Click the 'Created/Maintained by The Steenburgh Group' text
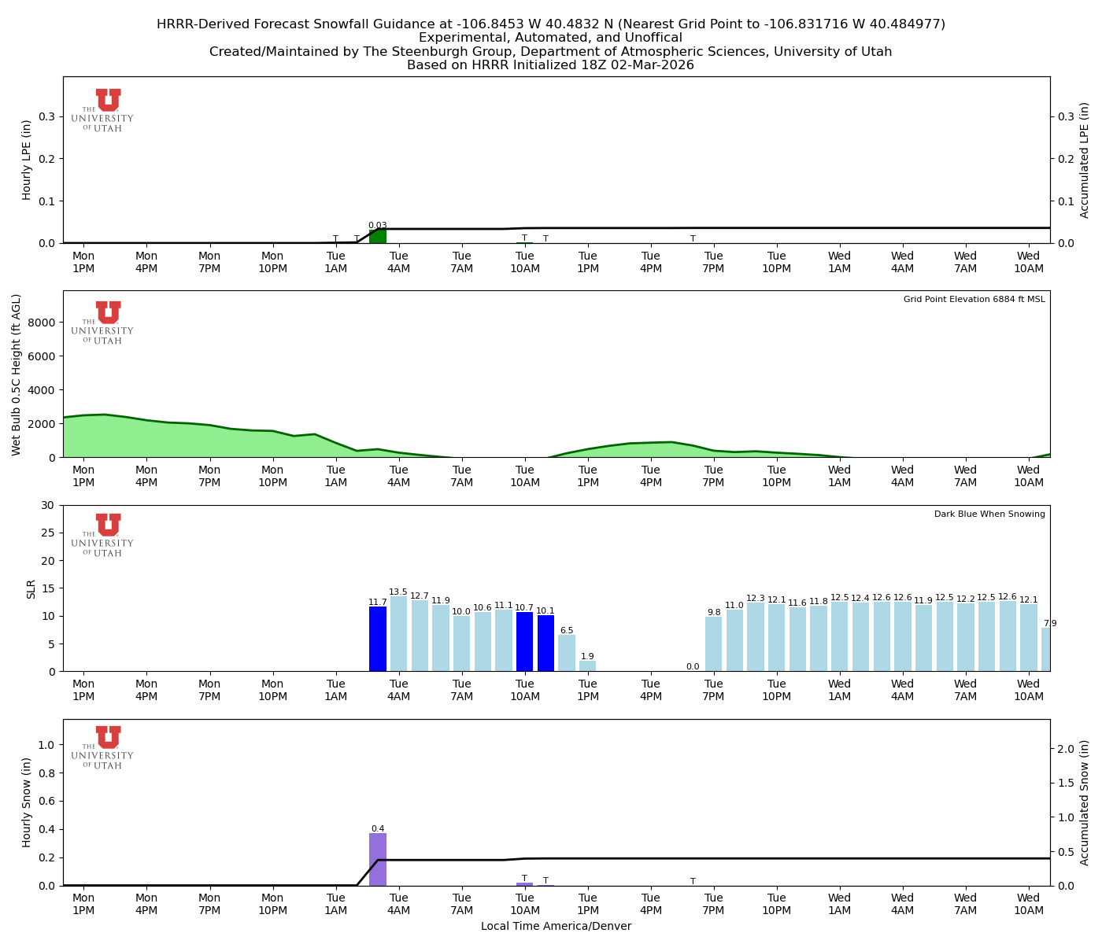 coord(551,51)
